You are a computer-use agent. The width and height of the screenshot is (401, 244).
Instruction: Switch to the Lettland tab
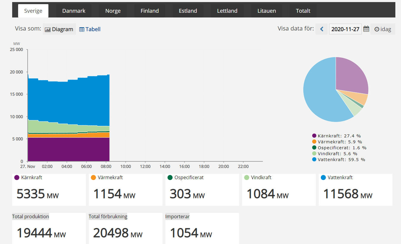click(x=227, y=11)
